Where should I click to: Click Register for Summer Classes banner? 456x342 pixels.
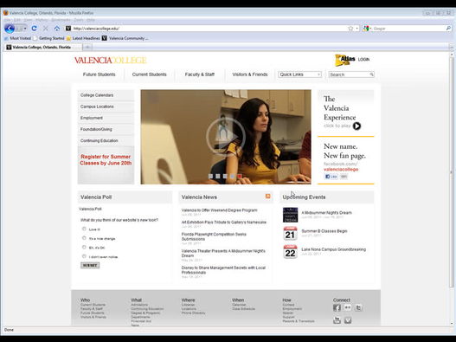(x=106, y=165)
